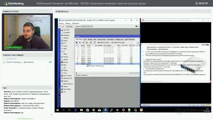The width and height of the screenshot is (213, 120).
Task: Click the presenter camera video thumbnail
Action: [27, 32]
